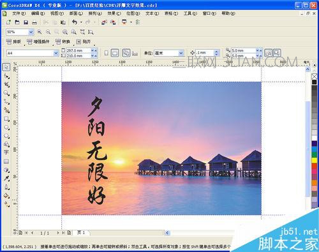Select the Shape tool
This screenshot has width=319, height=252.
pos(6,76)
